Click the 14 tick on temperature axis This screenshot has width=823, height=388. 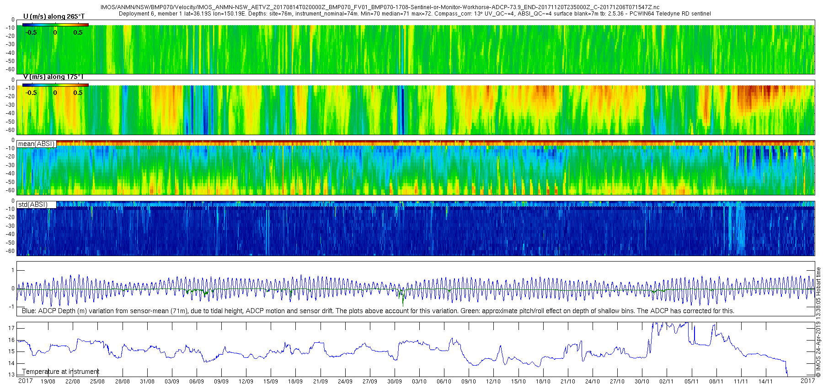click(11, 364)
